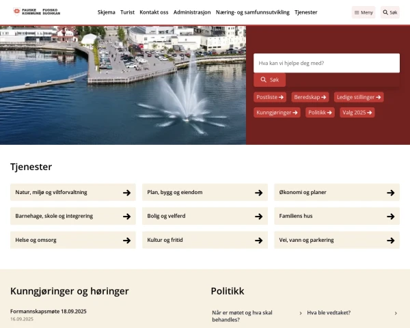Click the Søk magnifier in header
The width and height of the screenshot is (410, 328).
point(390,12)
